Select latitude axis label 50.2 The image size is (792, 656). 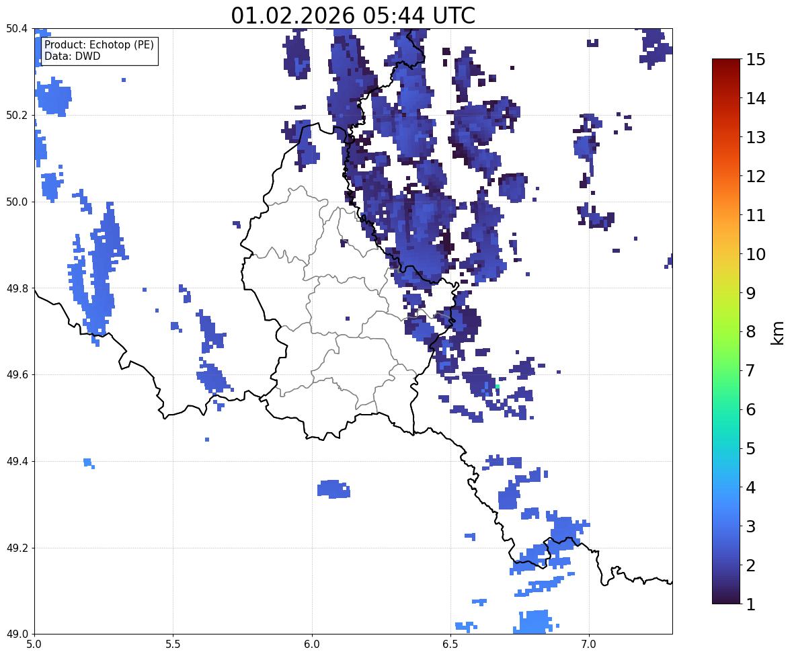[17, 115]
